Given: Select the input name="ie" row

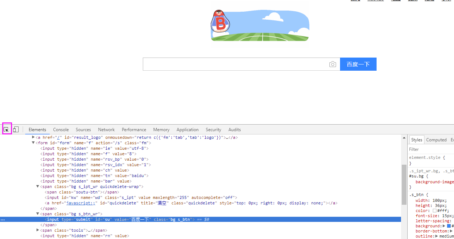Looking at the screenshot, I should click(94, 148).
